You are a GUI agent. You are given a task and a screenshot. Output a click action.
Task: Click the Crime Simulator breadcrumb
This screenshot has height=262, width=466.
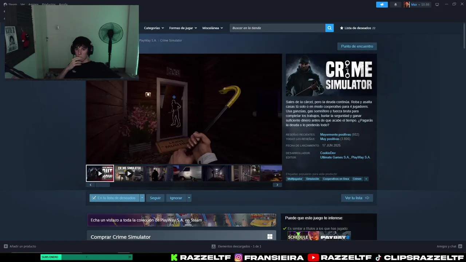(171, 40)
